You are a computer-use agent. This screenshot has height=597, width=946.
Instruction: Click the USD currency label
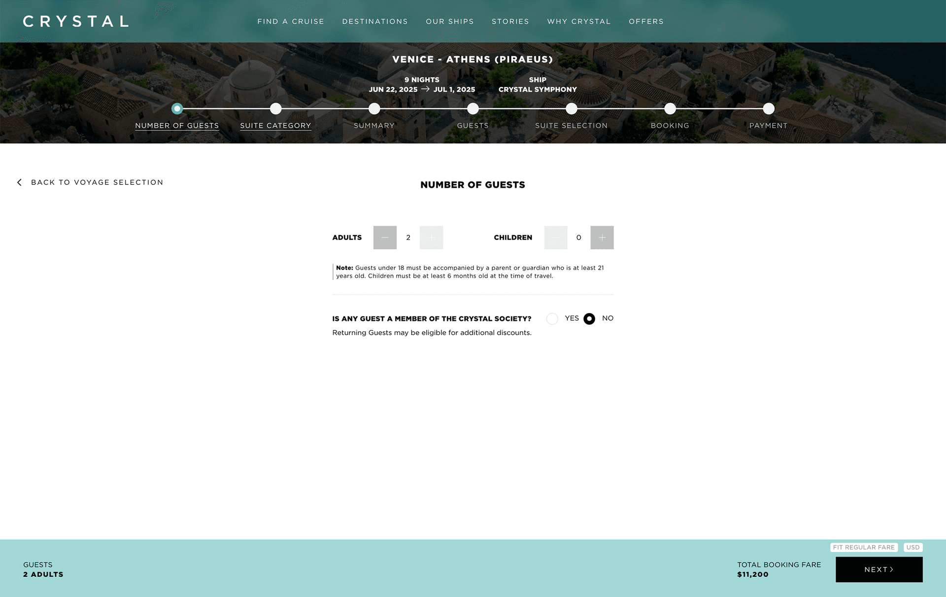[913, 547]
